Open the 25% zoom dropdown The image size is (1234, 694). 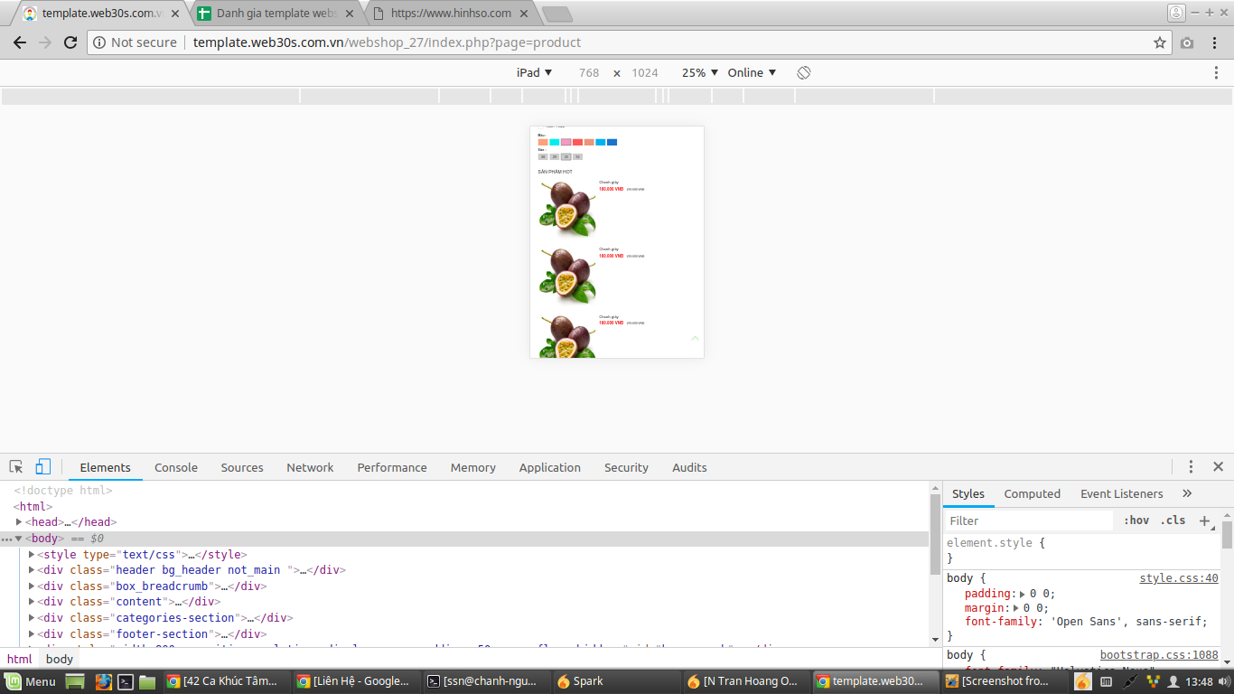tap(700, 72)
